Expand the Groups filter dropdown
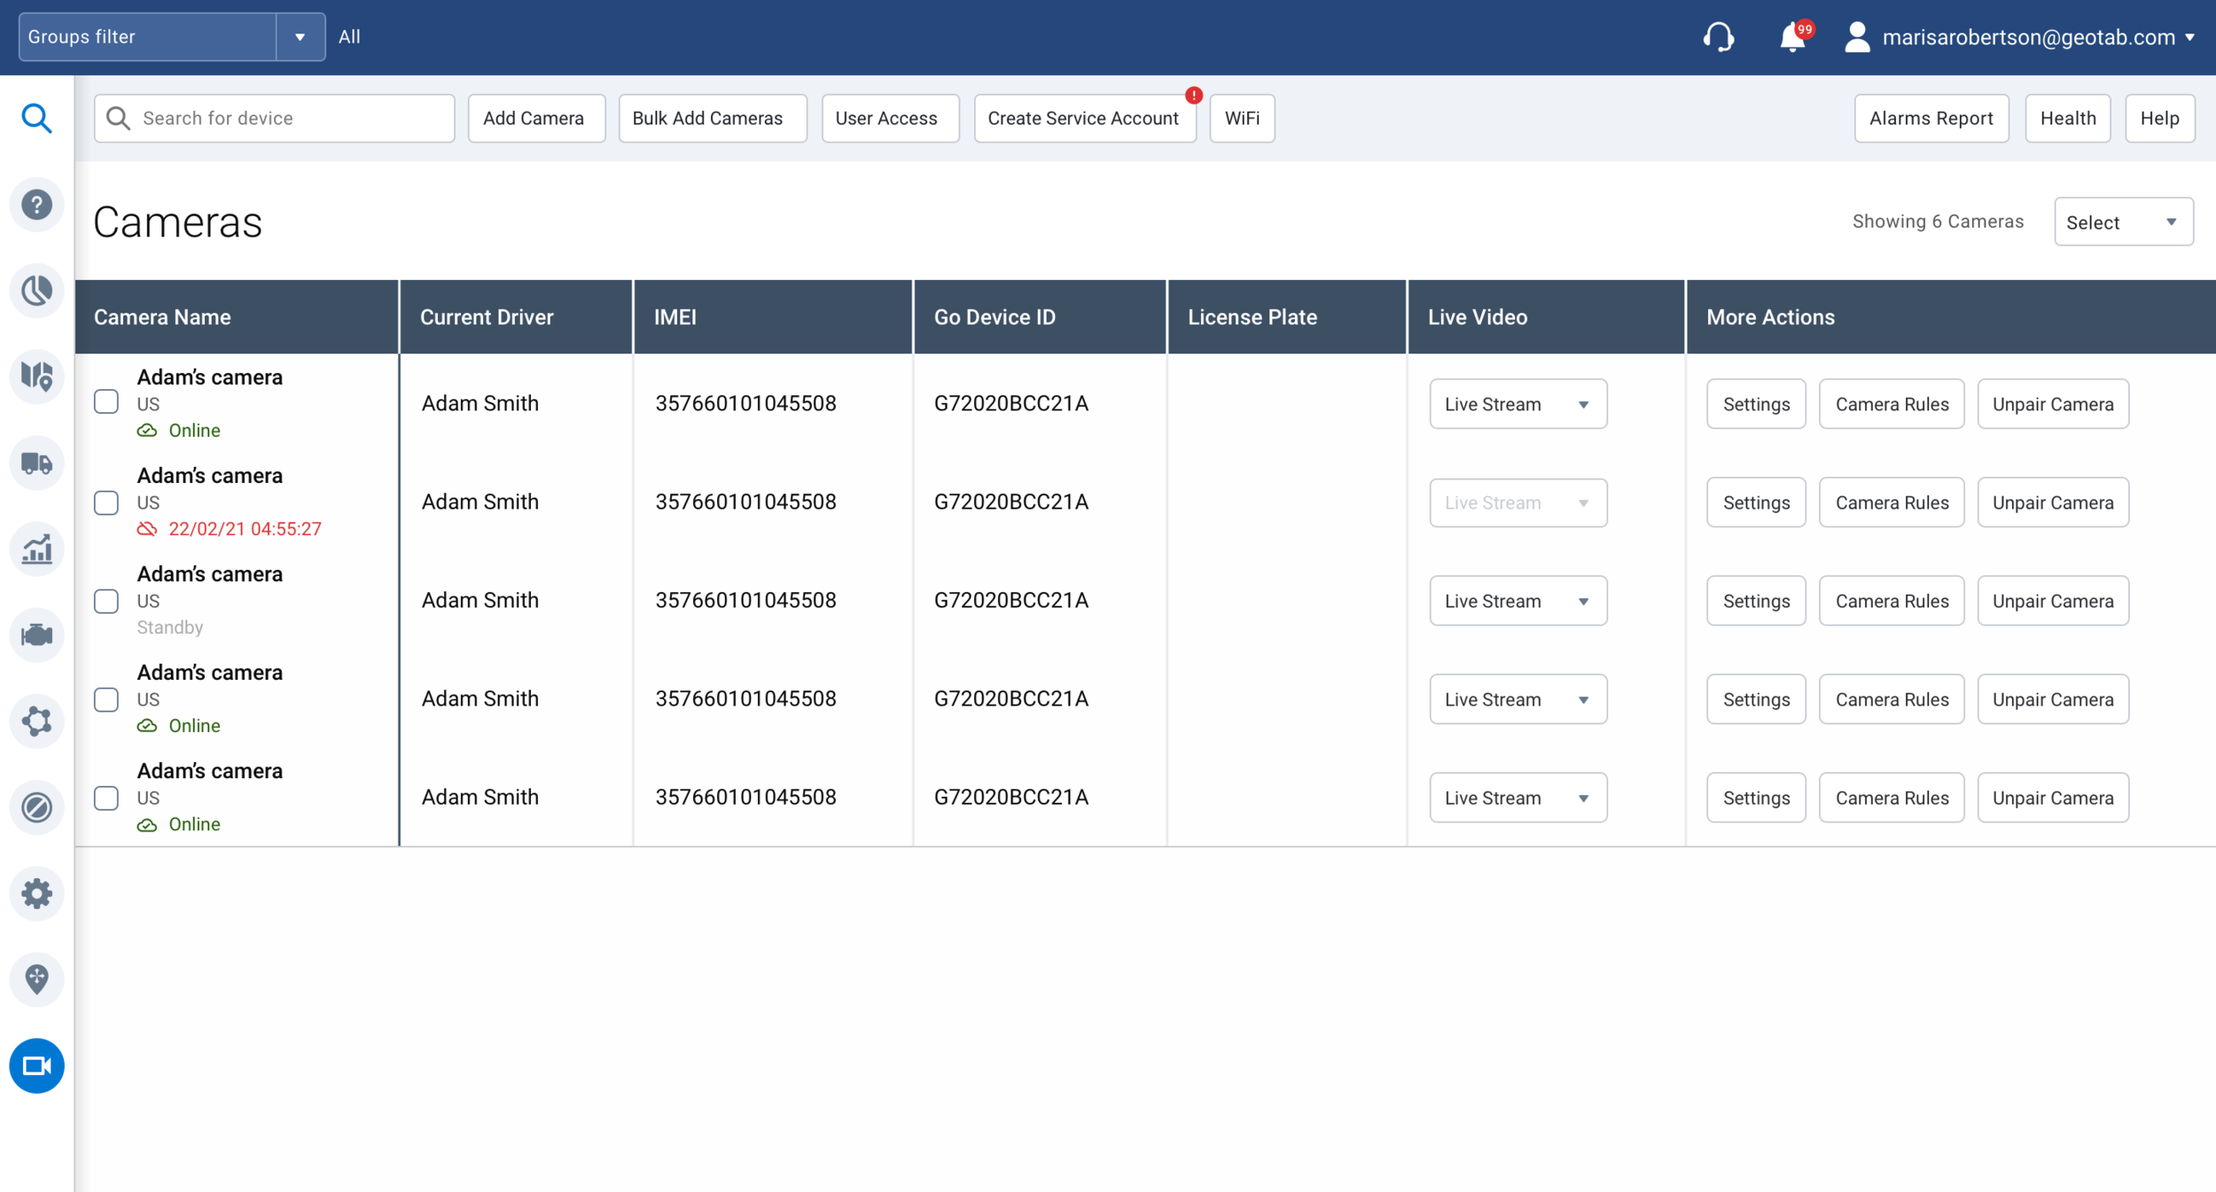The height and width of the screenshot is (1192, 2216). [300, 36]
